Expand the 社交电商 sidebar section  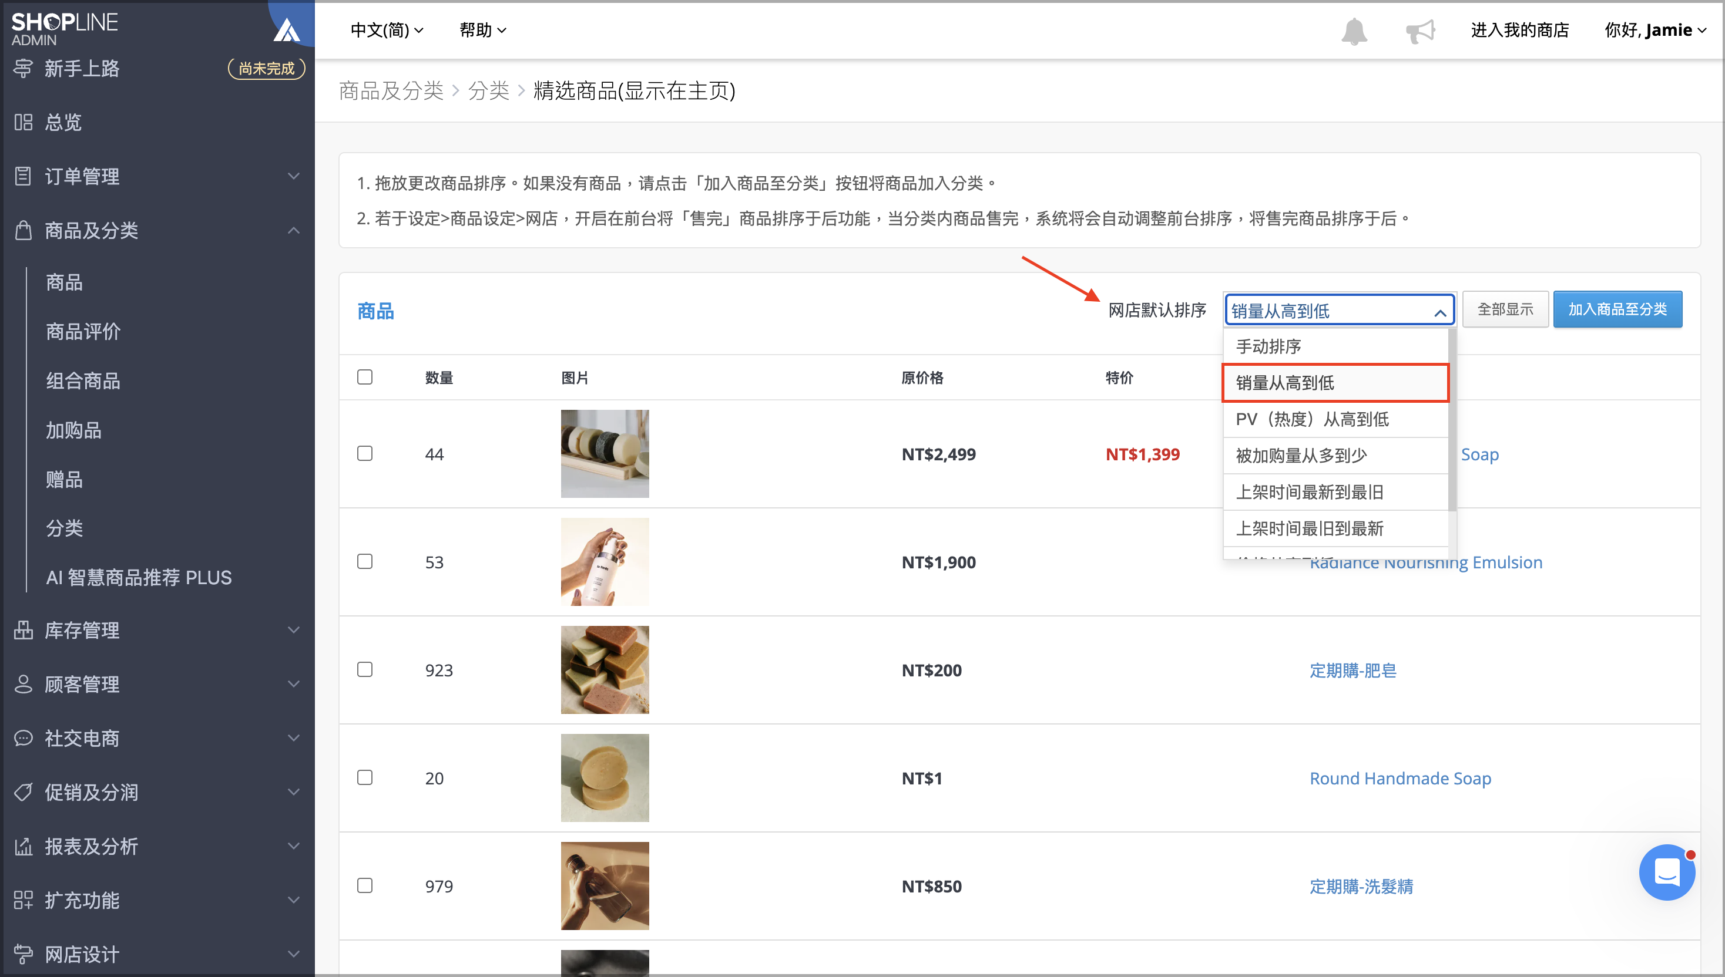coord(293,738)
